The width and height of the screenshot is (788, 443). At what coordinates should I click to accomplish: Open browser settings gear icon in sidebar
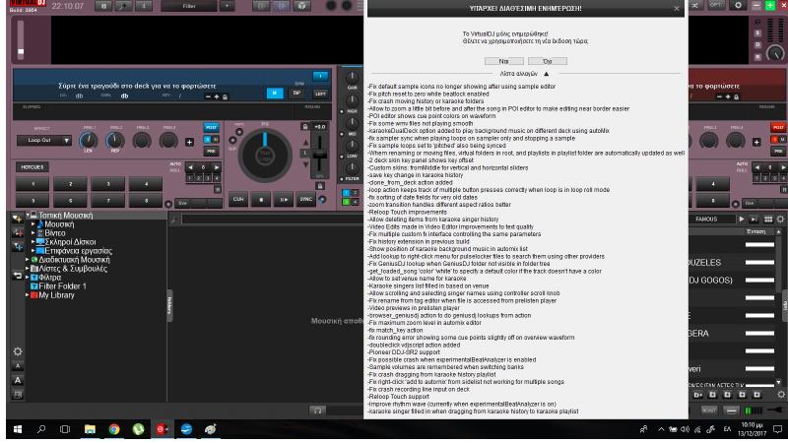(x=17, y=351)
